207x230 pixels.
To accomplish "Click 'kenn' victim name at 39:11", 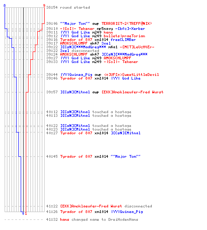I will [108, 32].
